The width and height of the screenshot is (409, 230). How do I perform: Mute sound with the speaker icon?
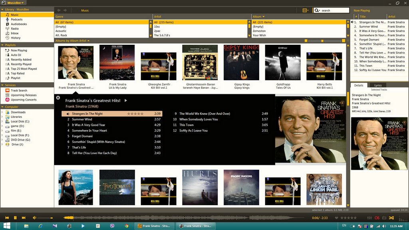[x=34, y=218]
